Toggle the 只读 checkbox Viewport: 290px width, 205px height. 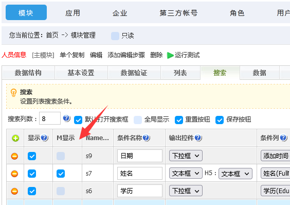[115, 36]
